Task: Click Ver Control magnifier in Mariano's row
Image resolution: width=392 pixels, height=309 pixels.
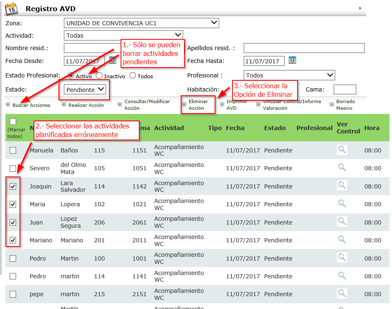Action: point(342,240)
